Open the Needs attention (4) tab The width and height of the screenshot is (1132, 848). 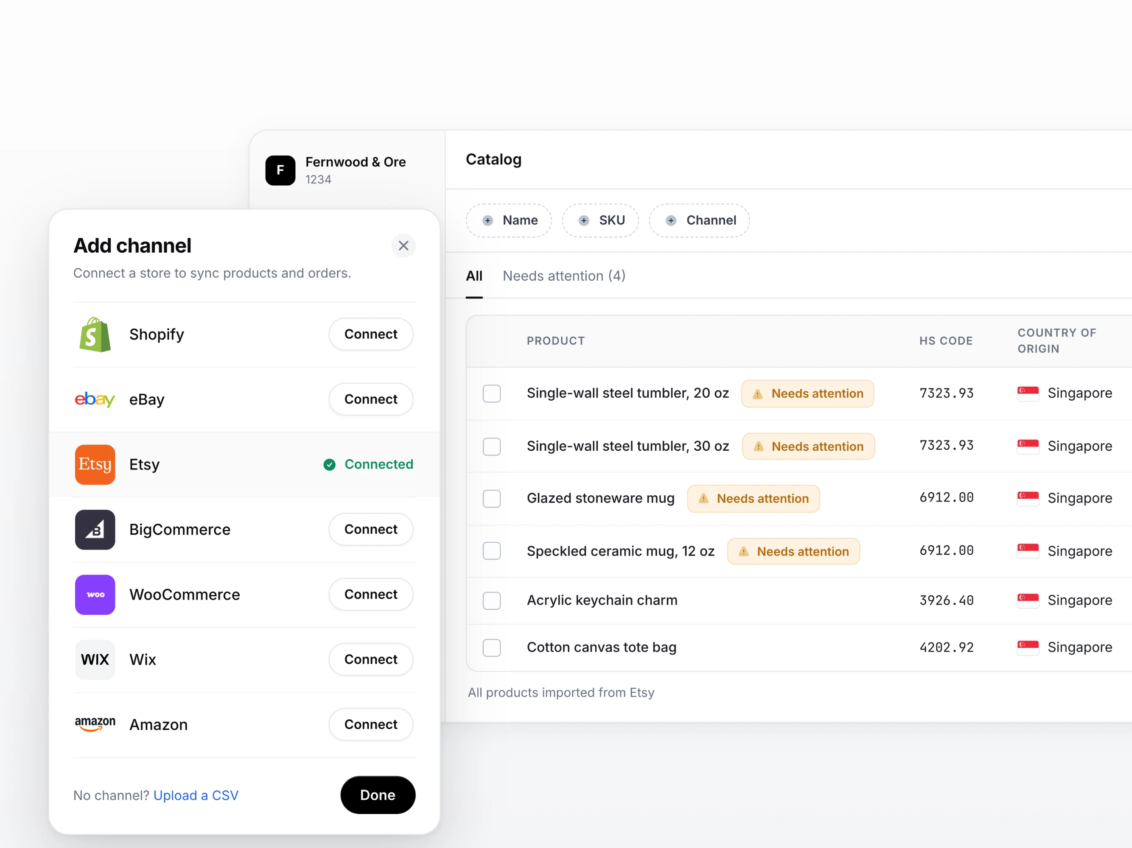[564, 276]
